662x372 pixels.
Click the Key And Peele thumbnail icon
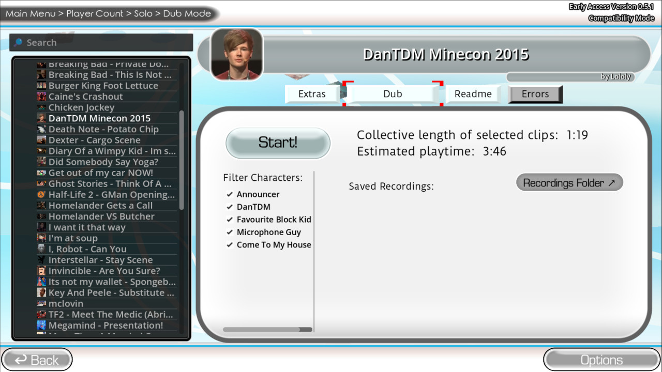(41, 292)
